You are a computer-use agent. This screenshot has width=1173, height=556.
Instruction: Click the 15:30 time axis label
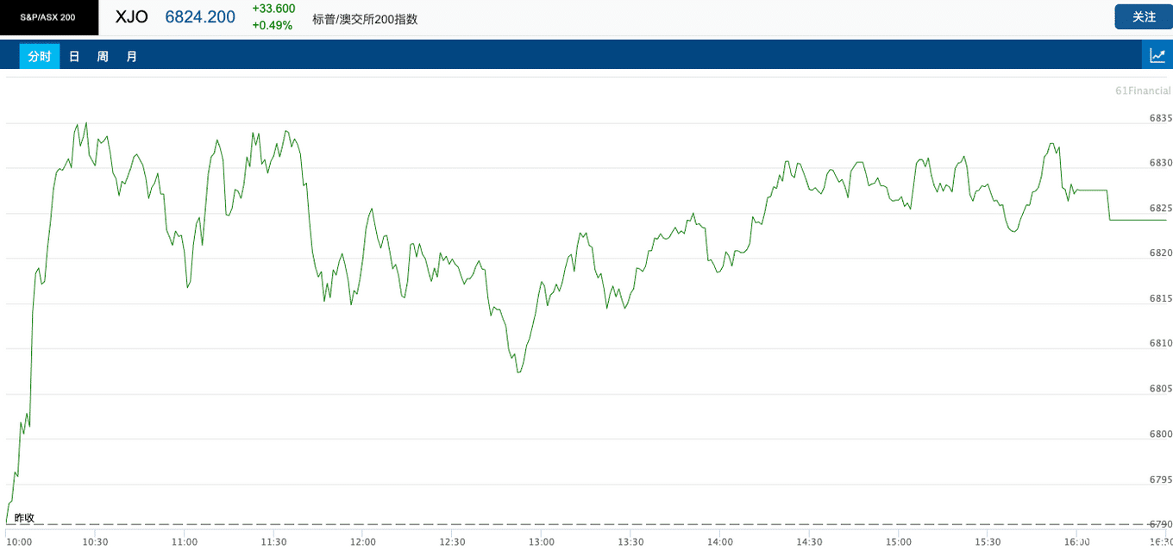pyautogui.click(x=988, y=542)
